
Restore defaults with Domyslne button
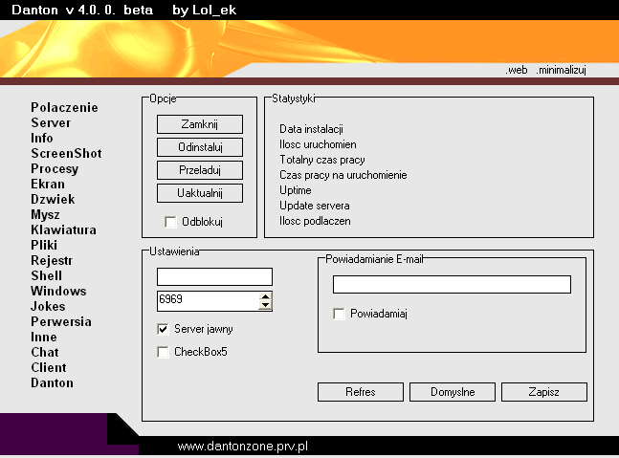point(453,392)
